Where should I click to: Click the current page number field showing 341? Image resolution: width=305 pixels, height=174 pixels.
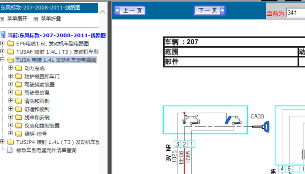click(x=296, y=13)
